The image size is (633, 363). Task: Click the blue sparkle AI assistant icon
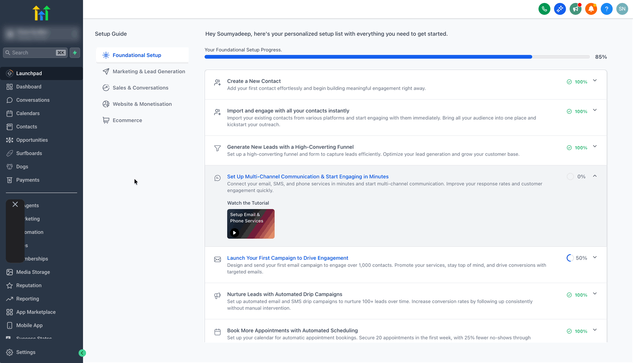click(x=560, y=9)
